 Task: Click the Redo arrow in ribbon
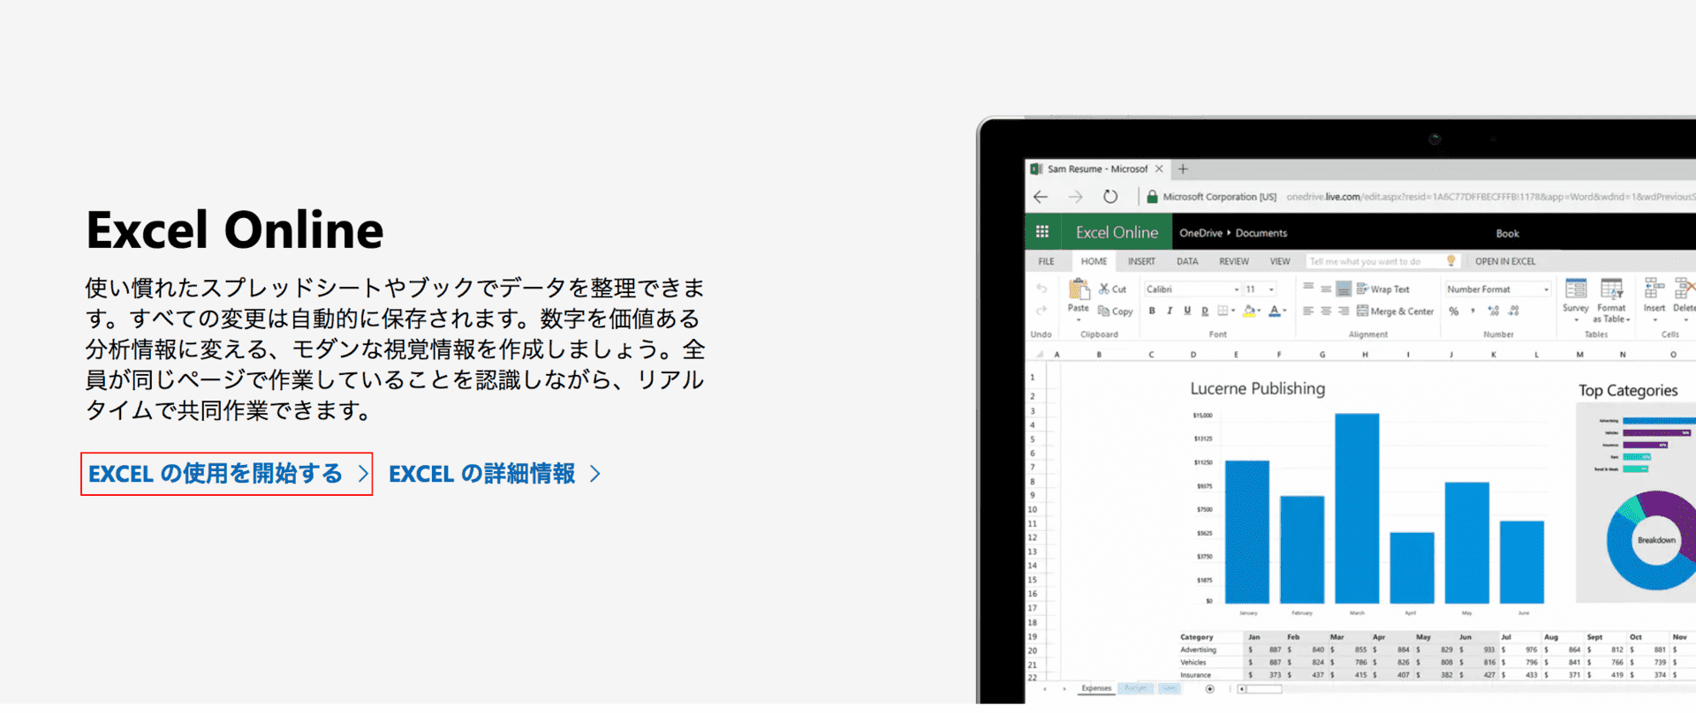point(1041,310)
